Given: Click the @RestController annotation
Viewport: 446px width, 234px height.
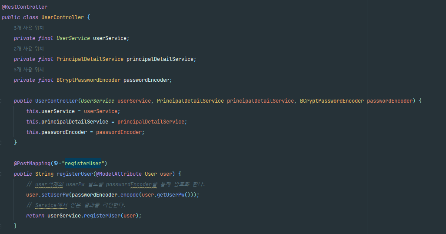Looking at the screenshot, I should coord(24,7).
